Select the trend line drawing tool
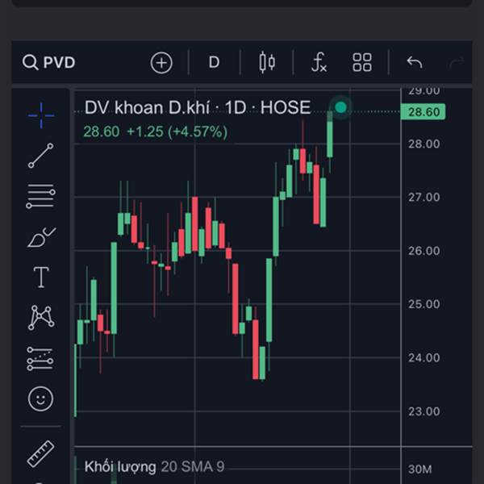Image resolution: width=484 pixels, height=484 pixels. pyautogui.click(x=41, y=156)
